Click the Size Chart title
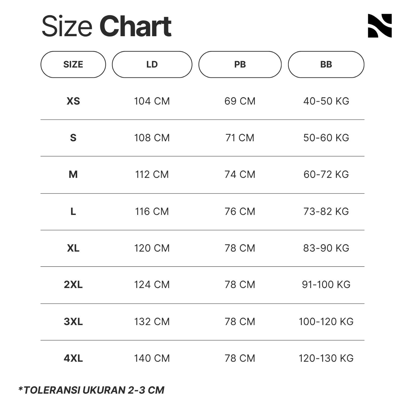Image resolution: width=405 pixels, height=405 pixels. point(106,26)
